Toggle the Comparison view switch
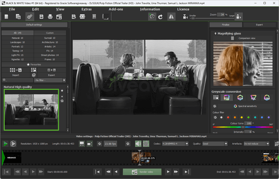Viewport: 279px width, 179px height. tap(233, 38)
